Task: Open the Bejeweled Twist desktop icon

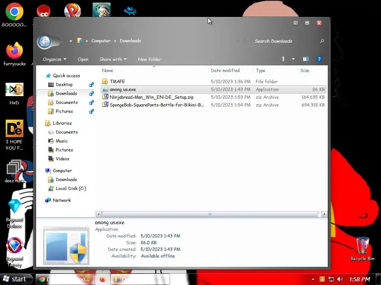Action: tap(15, 252)
